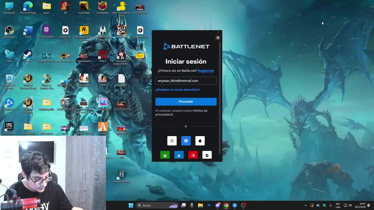Select the dibujitopalo image thumbnail
Image resolution: width=374 pixels, height=210 pixels.
pos(84,80)
